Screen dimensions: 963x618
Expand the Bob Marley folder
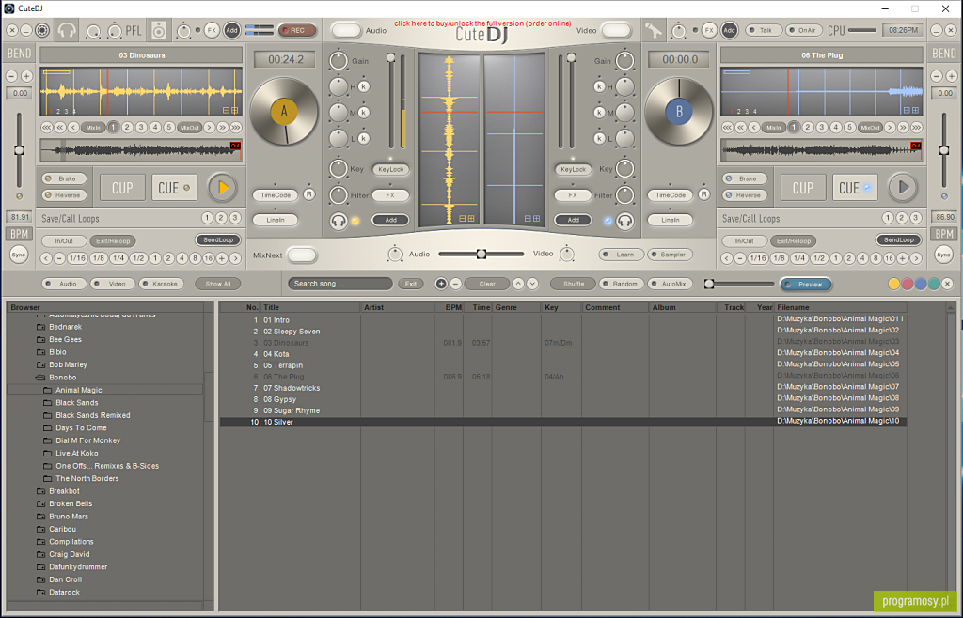[x=40, y=364]
